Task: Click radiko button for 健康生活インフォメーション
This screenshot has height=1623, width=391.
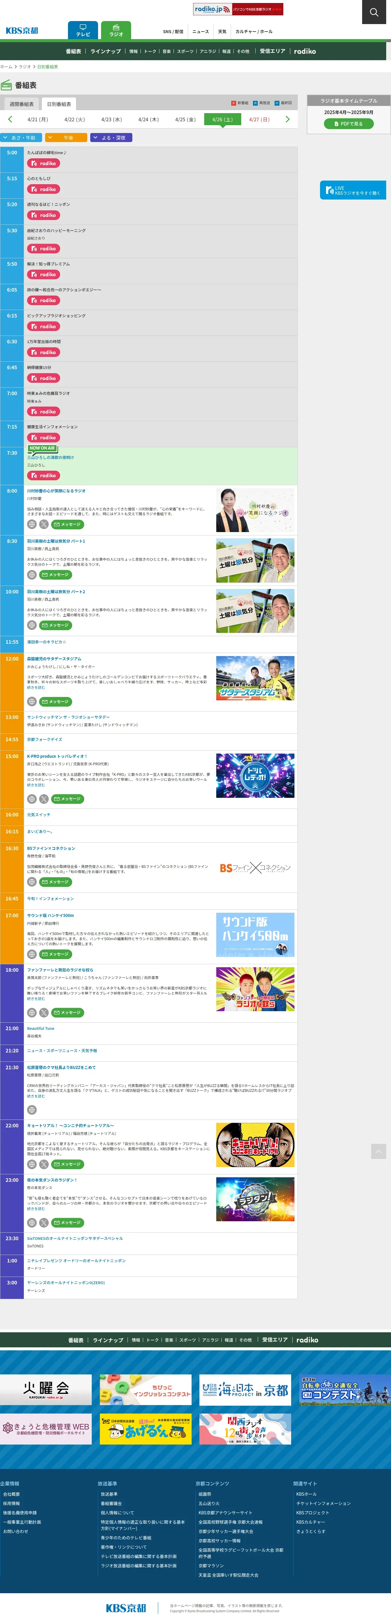Action: [x=43, y=437]
